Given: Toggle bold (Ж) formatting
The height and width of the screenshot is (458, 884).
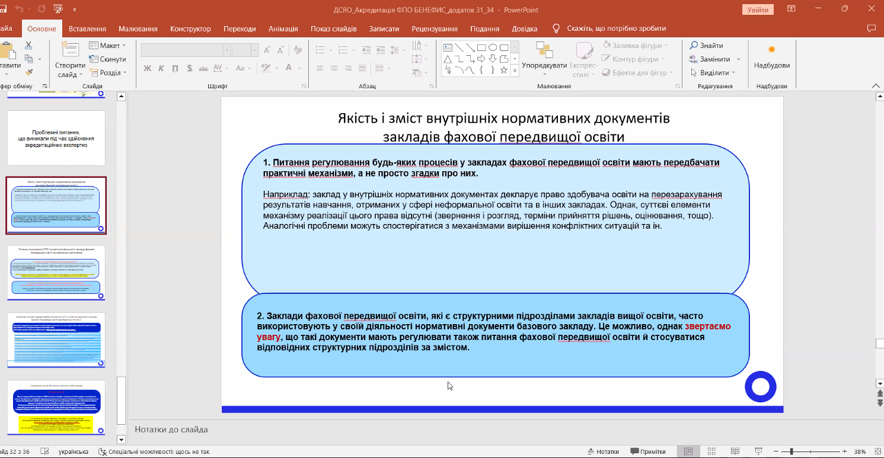Looking at the screenshot, I should pyautogui.click(x=147, y=68).
